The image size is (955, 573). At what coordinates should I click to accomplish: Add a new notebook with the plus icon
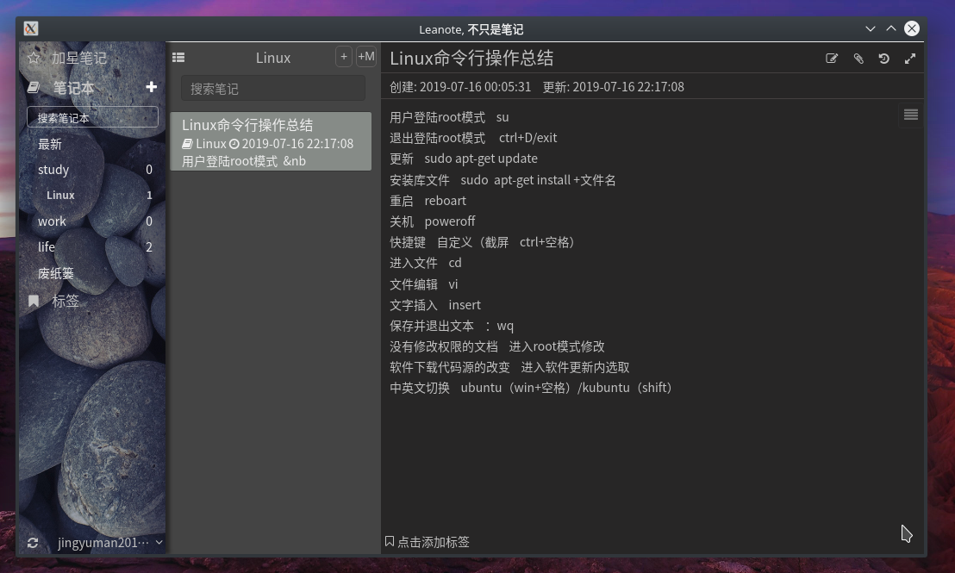click(x=151, y=87)
